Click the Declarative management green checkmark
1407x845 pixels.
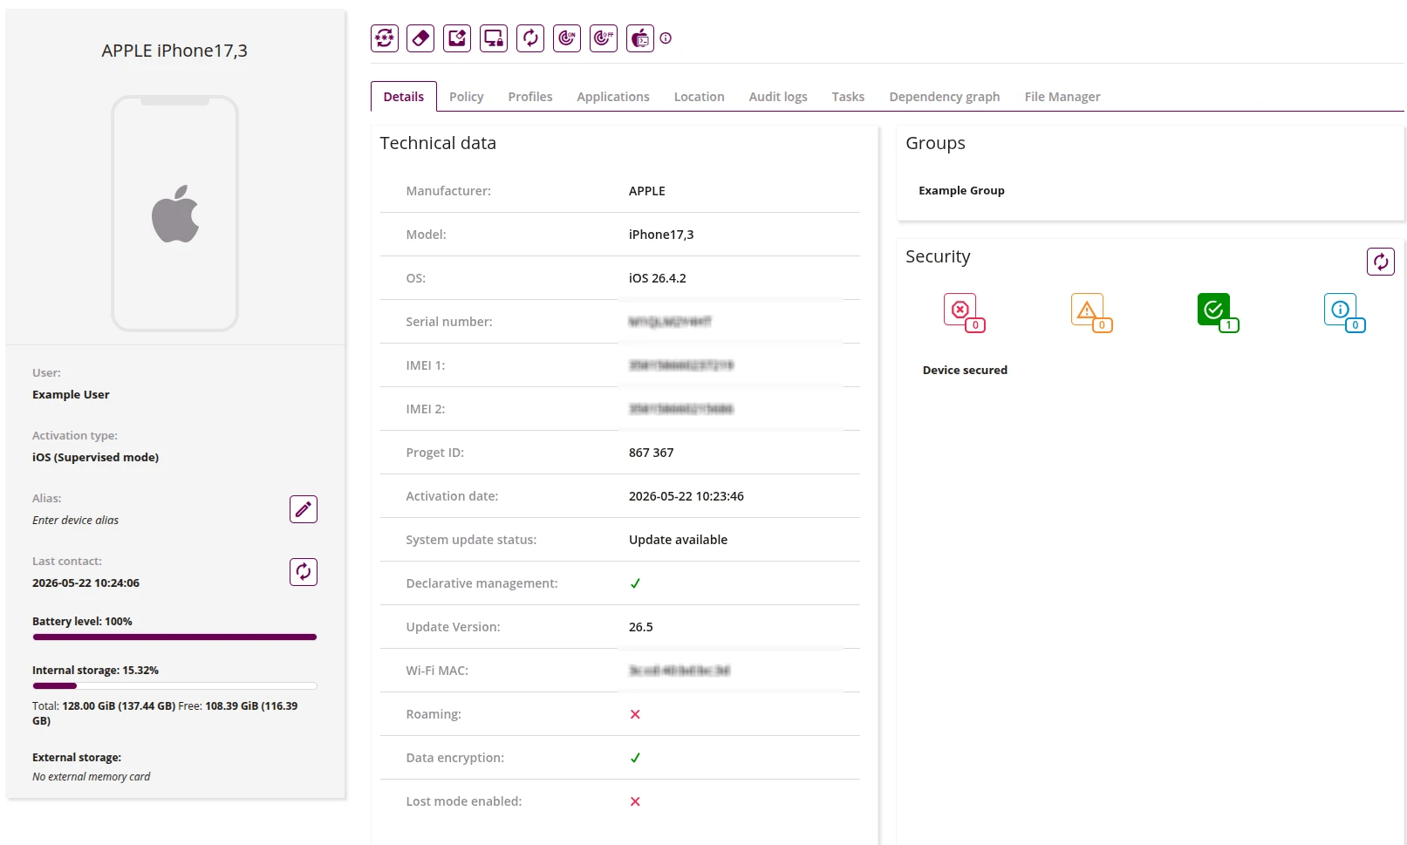(635, 583)
